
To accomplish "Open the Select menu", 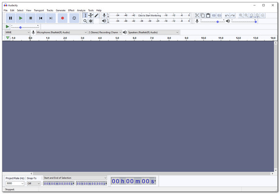I will tap(20, 10).
